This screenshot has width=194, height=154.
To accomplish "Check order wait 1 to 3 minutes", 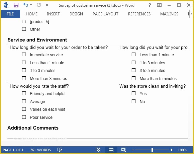I will pos(24,70).
